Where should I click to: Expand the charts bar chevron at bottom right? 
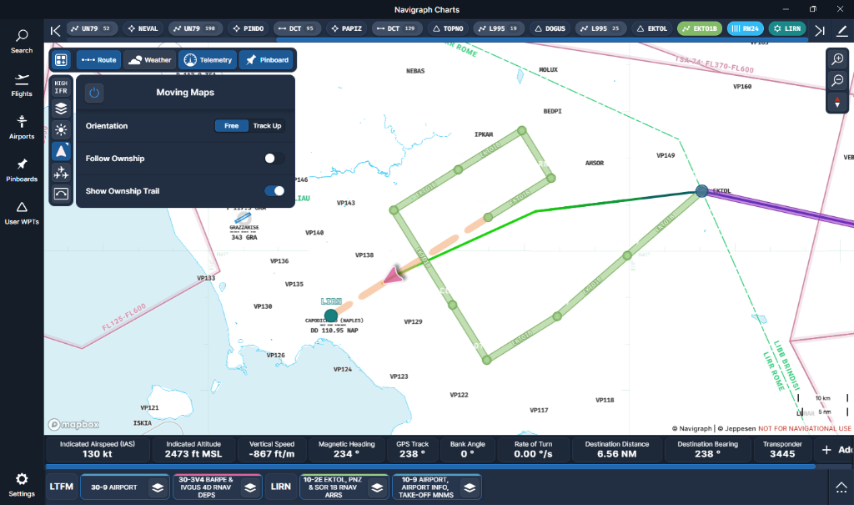click(838, 487)
